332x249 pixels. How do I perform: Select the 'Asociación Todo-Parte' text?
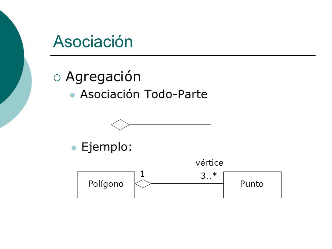(144, 94)
